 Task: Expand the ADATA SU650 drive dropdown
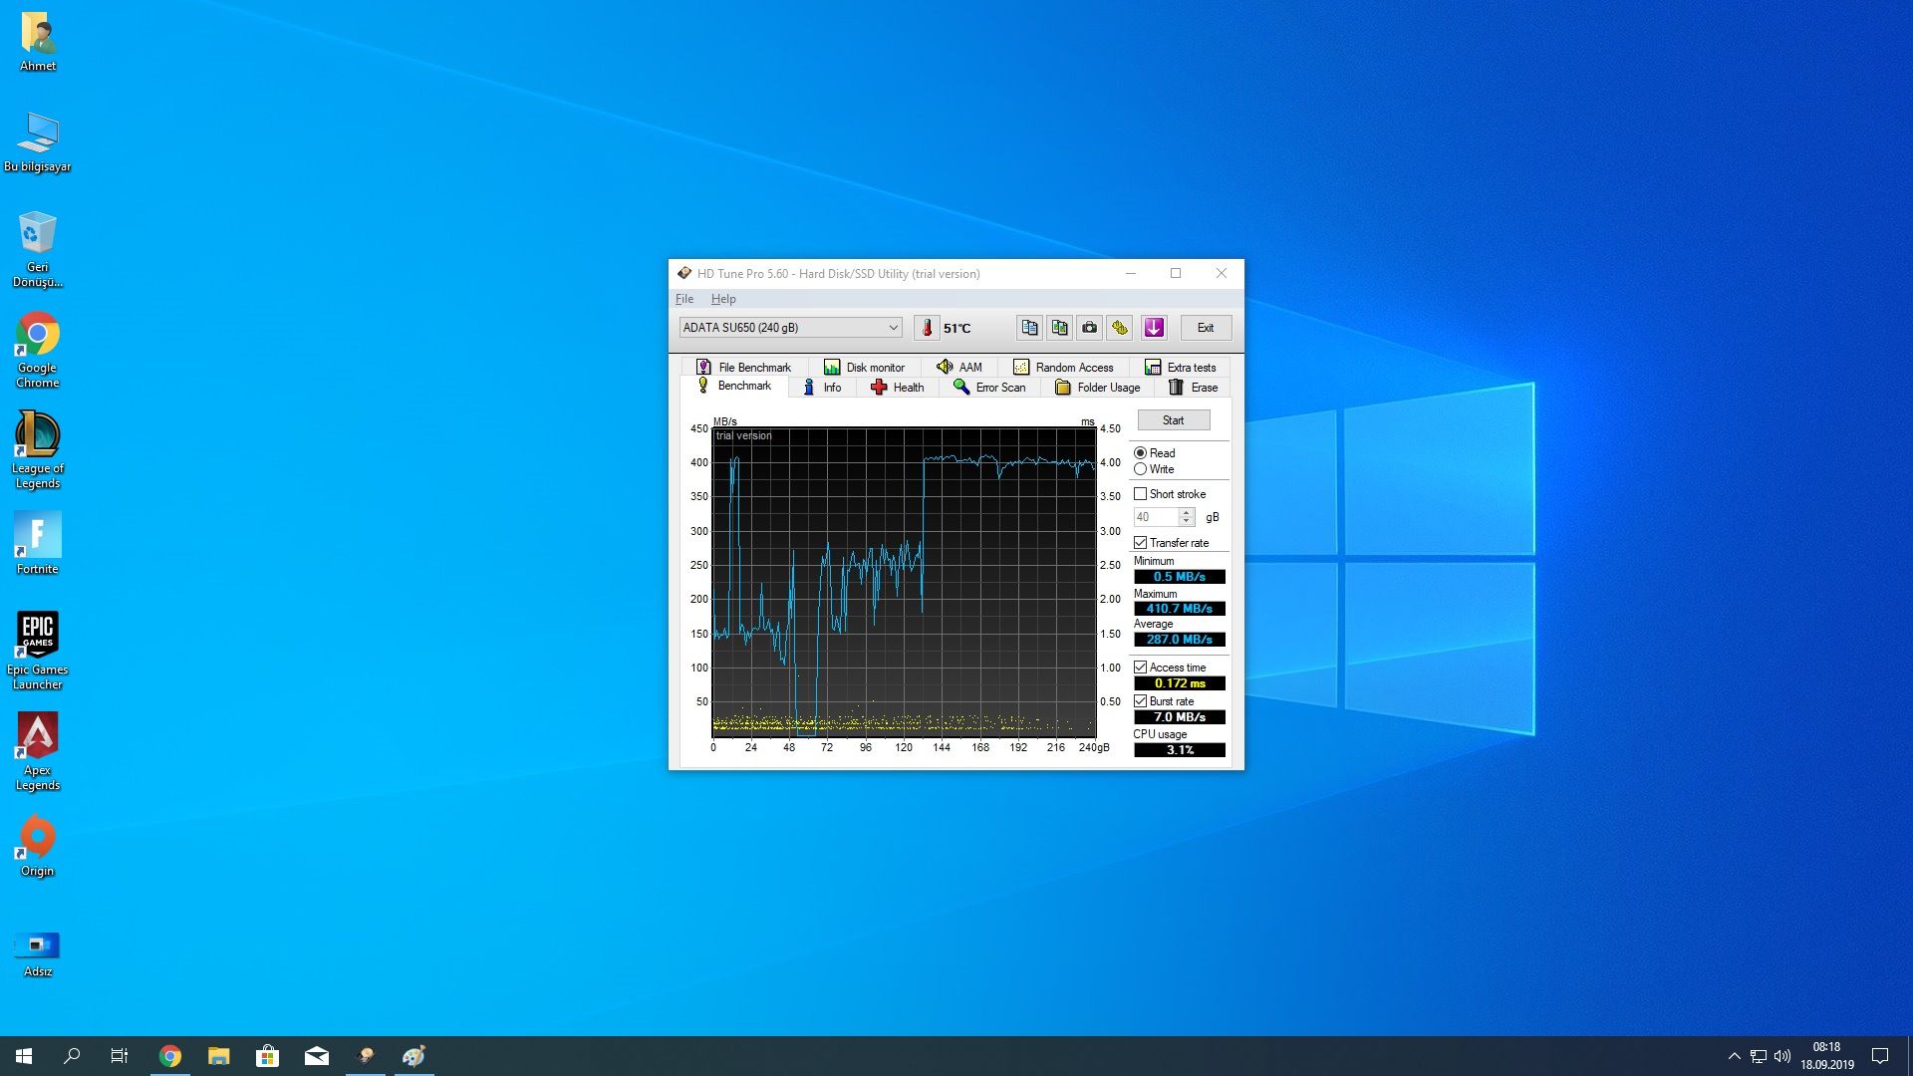pos(893,328)
